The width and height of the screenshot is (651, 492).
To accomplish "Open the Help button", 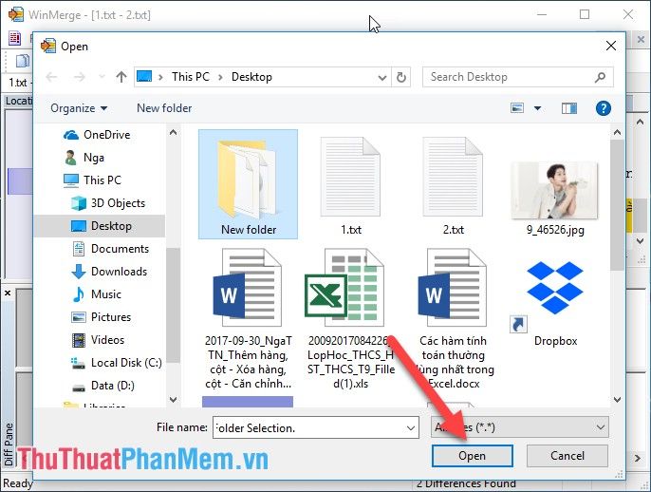I will [x=604, y=108].
